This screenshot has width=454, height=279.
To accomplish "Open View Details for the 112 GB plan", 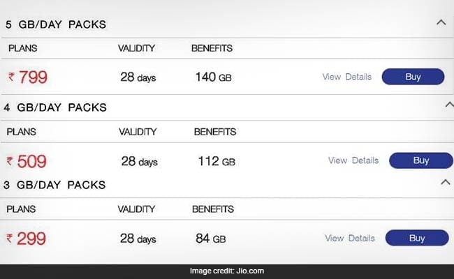I will pyautogui.click(x=353, y=160).
